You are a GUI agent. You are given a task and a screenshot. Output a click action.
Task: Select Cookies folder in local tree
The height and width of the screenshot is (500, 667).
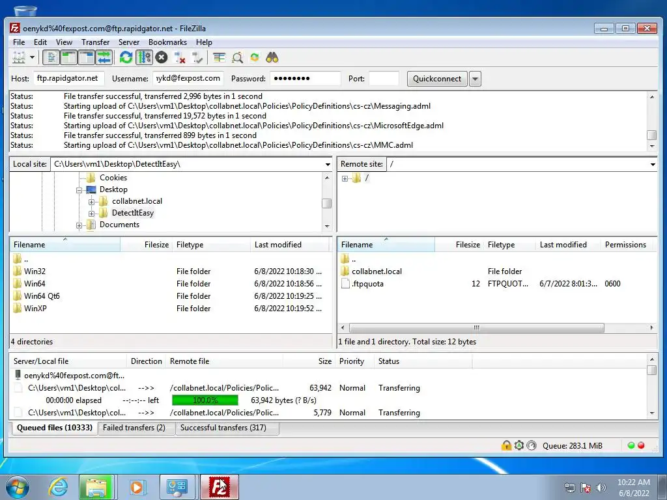tap(113, 177)
